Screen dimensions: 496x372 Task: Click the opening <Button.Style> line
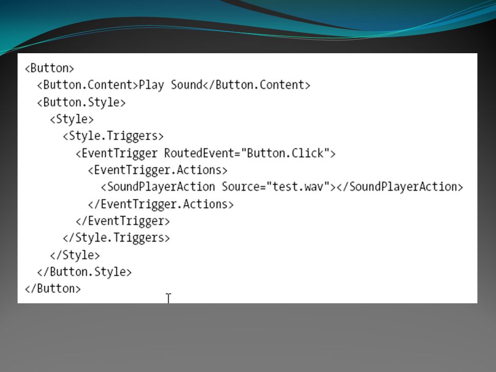(x=81, y=102)
